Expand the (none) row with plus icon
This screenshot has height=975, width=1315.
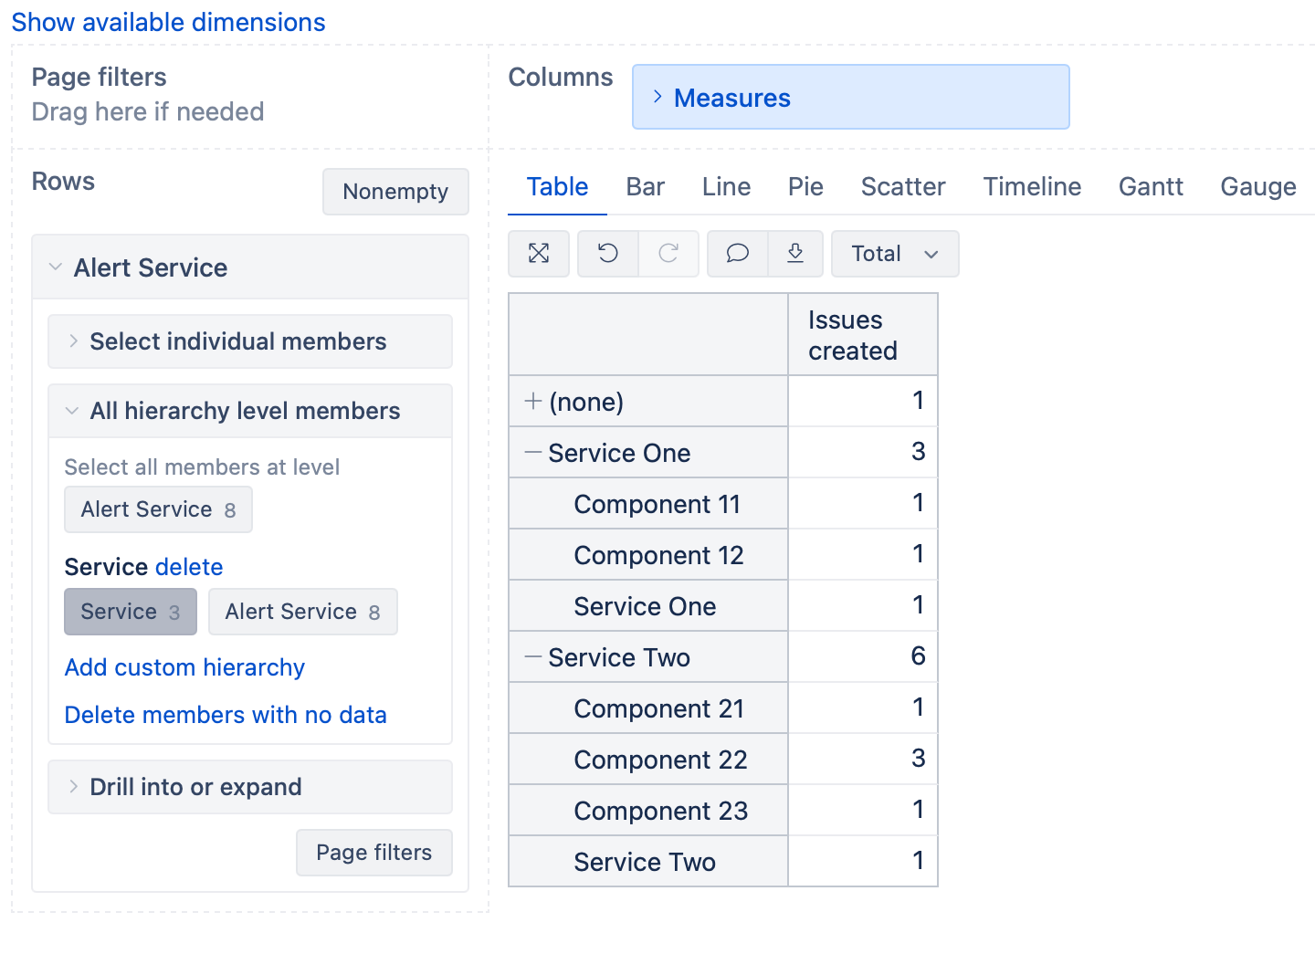pos(533,401)
